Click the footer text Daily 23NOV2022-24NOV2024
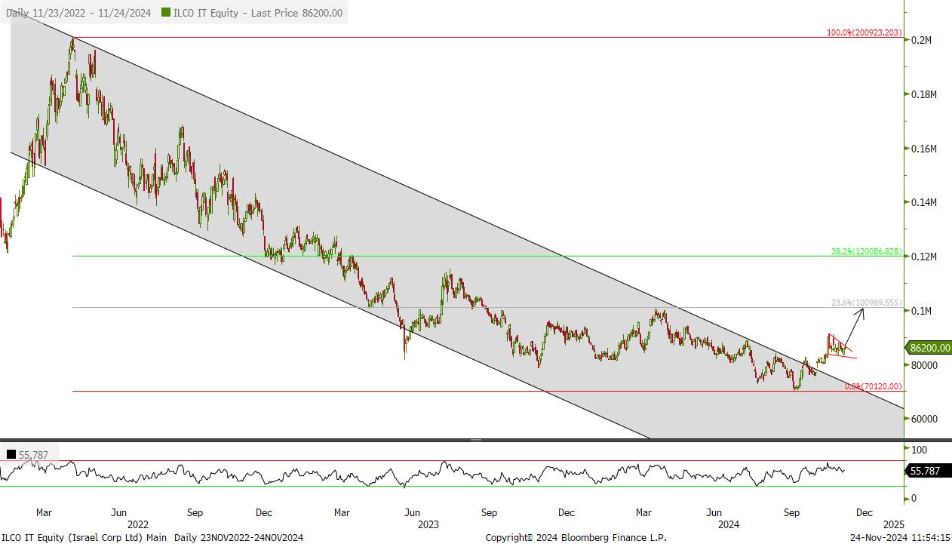The image size is (952, 544). (x=239, y=537)
